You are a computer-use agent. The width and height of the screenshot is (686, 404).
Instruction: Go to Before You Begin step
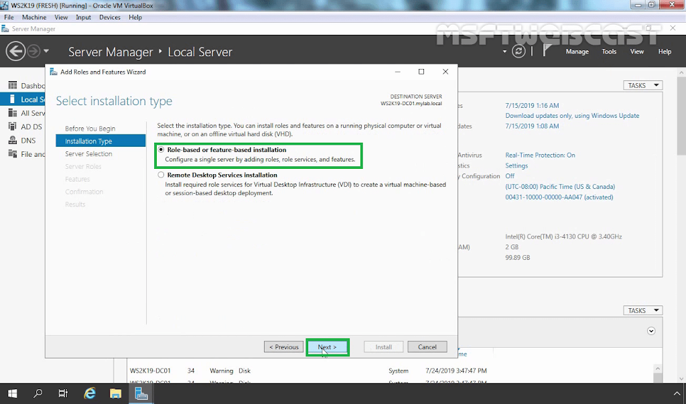click(90, 128)
